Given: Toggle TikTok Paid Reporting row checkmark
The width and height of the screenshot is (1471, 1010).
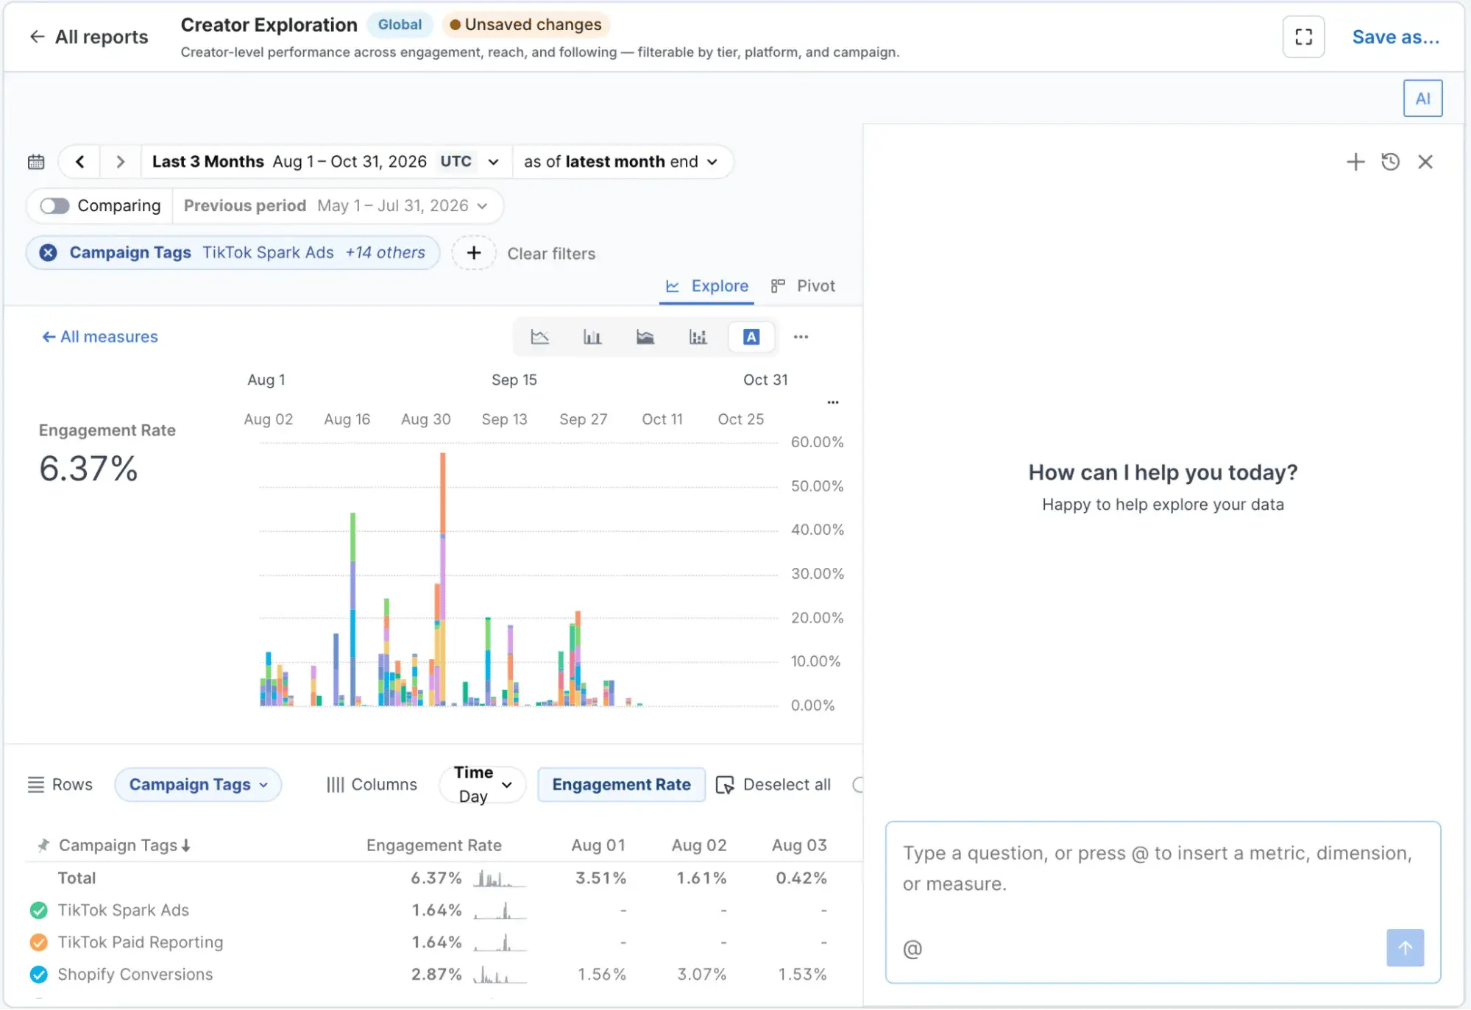Looking at the screenshot, I should pyautogui.click(x=39, y=942).
